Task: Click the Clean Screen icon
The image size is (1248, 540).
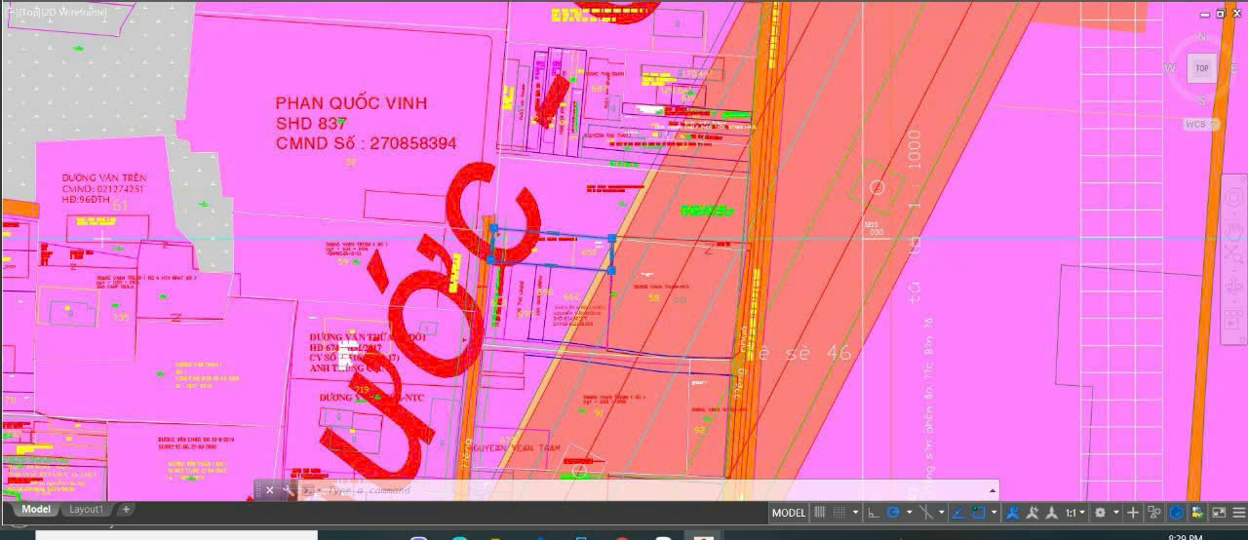Action: (1219, 513)
